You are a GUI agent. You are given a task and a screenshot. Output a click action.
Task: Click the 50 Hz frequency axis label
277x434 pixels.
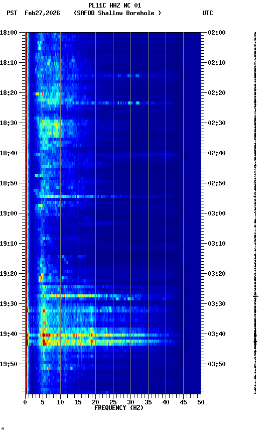tap(201, 402)
